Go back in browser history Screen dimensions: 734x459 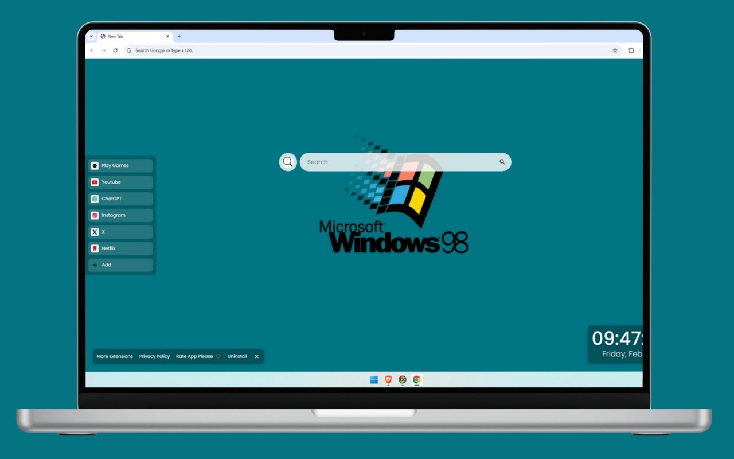(x=92, y=50)
